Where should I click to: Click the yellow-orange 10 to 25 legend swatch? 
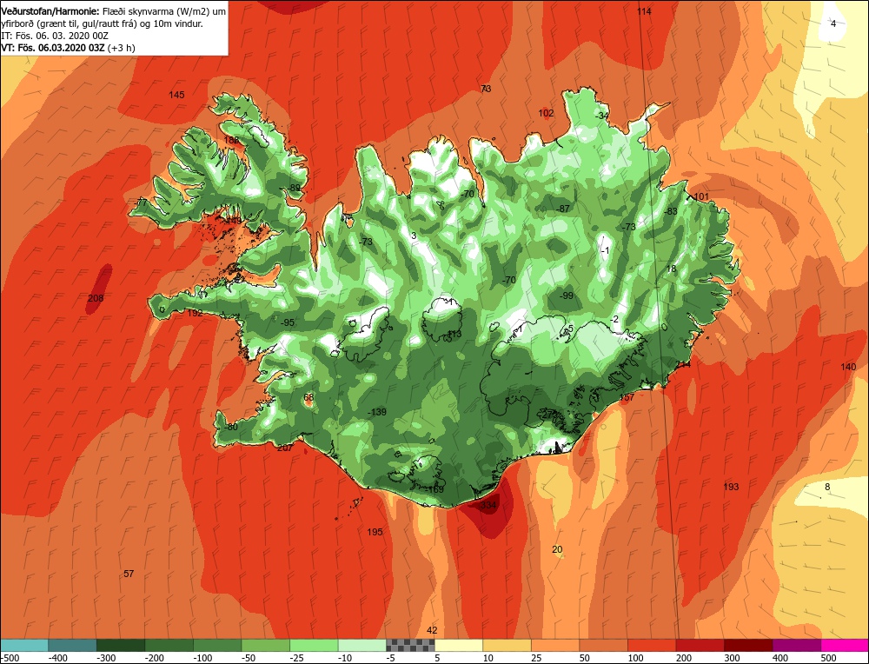point(507,645)
